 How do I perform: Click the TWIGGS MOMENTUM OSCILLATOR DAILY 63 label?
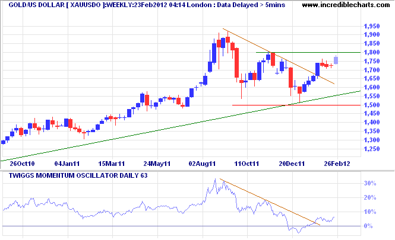pos(78,175)
